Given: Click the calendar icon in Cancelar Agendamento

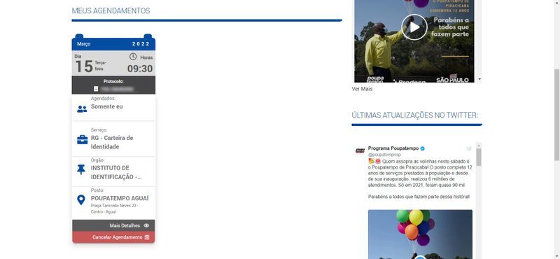Looking at the screenshot, I should click(x=147, y=237).
